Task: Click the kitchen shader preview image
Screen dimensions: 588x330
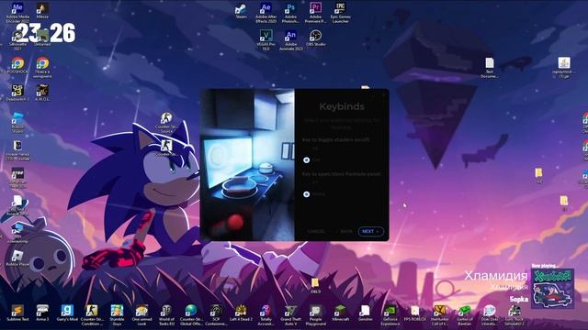Action: 247,165
